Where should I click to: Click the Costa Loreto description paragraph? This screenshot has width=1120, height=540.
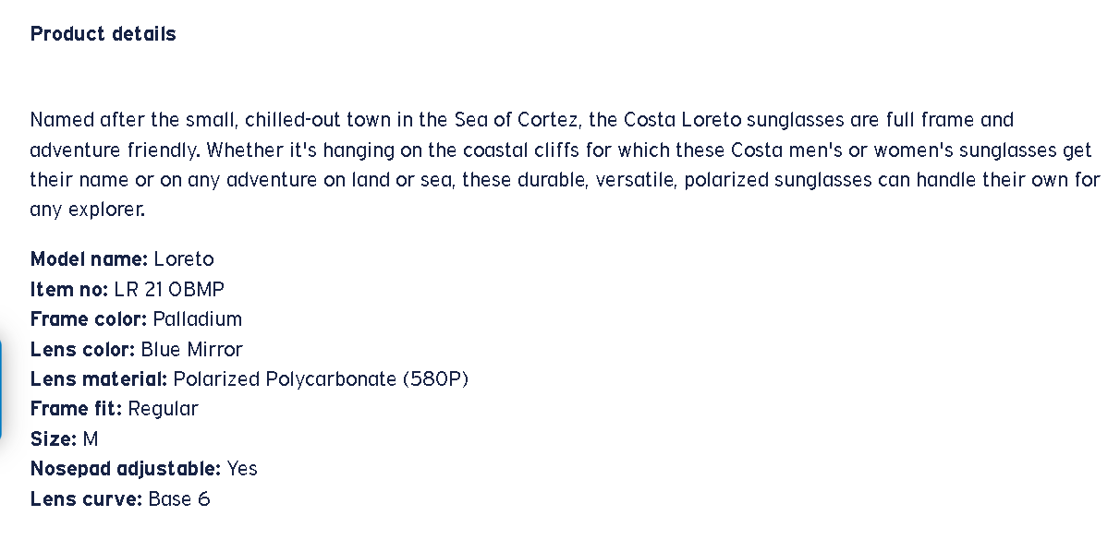coord(565,164)
